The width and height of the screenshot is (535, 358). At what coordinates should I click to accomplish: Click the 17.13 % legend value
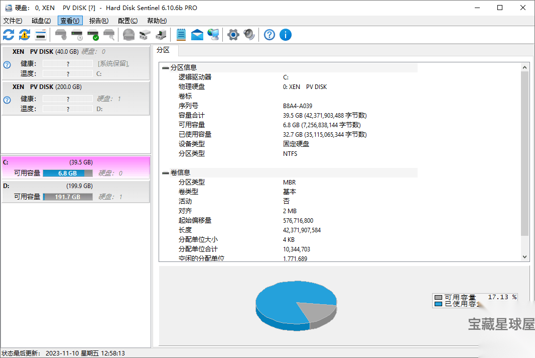502,297
